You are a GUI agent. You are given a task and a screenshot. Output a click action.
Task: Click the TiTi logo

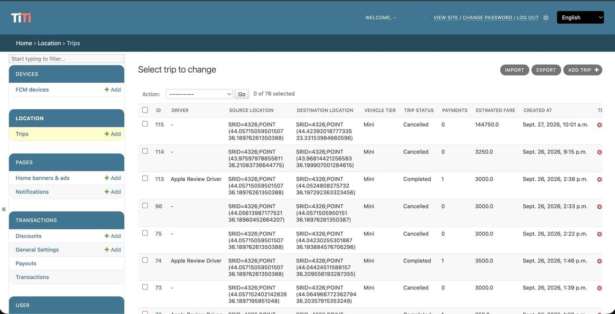(x=21, y=18)
